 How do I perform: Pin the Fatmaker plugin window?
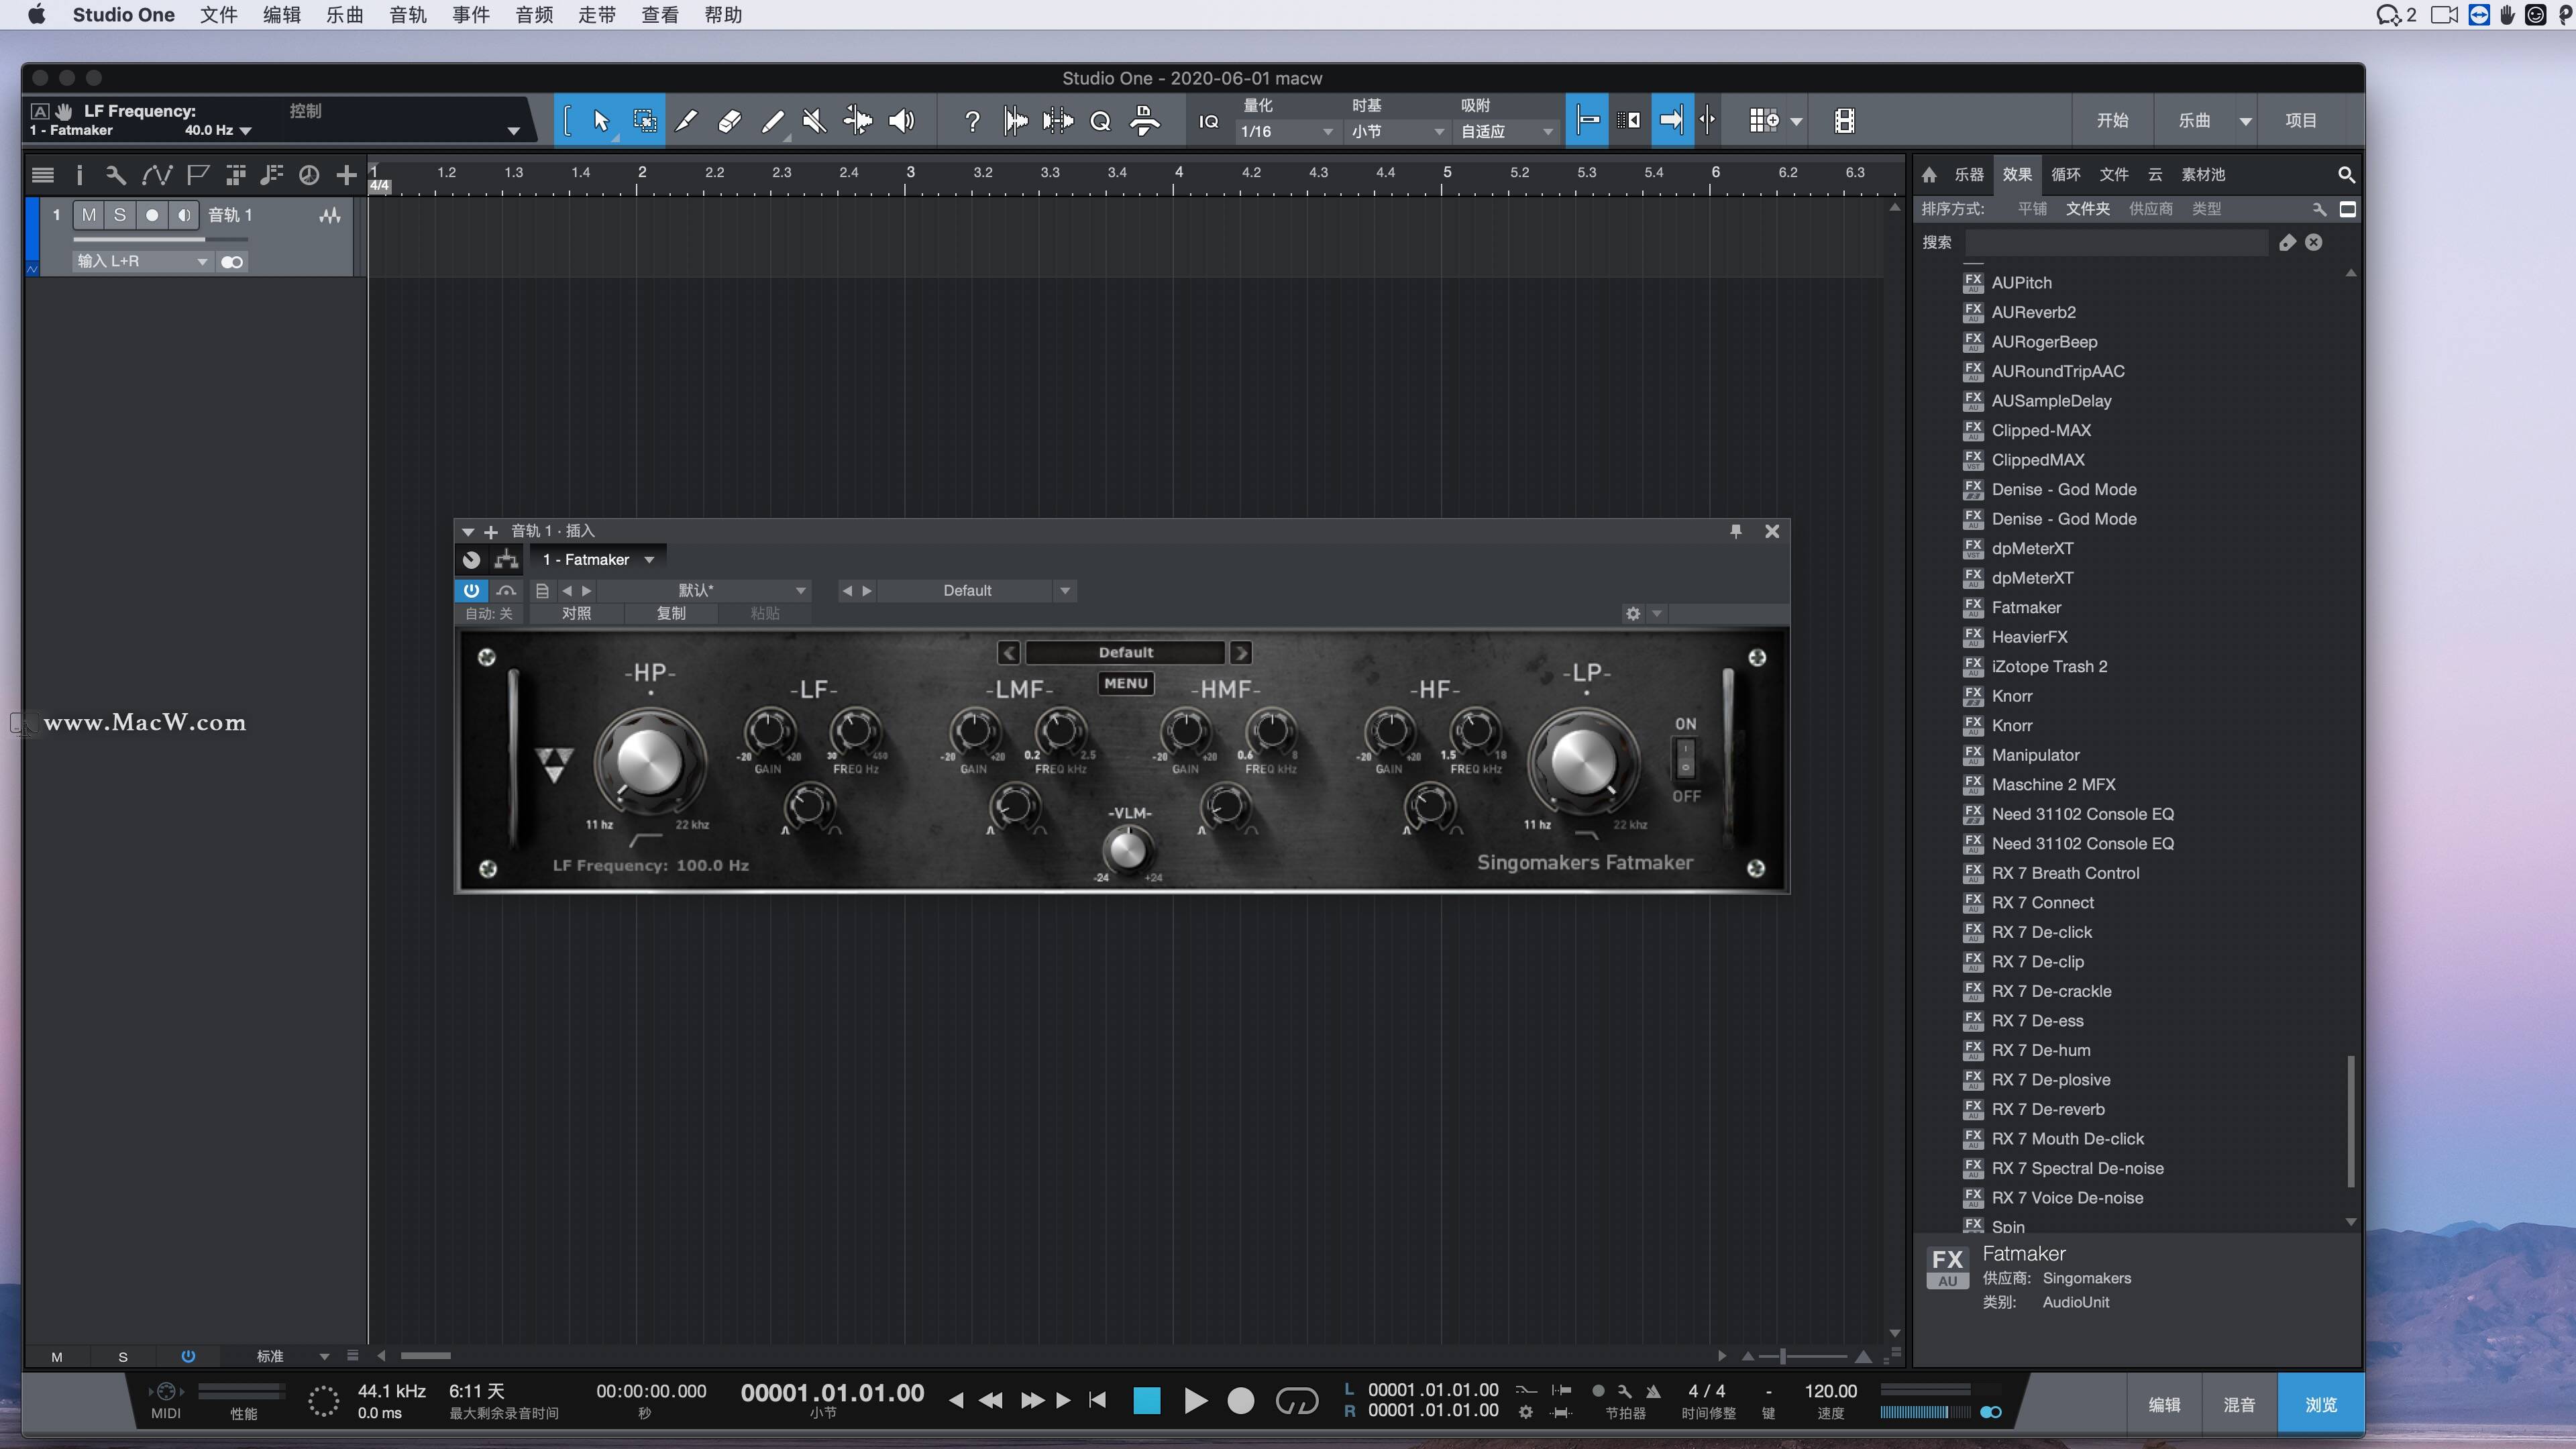[x=1735, y=531]
